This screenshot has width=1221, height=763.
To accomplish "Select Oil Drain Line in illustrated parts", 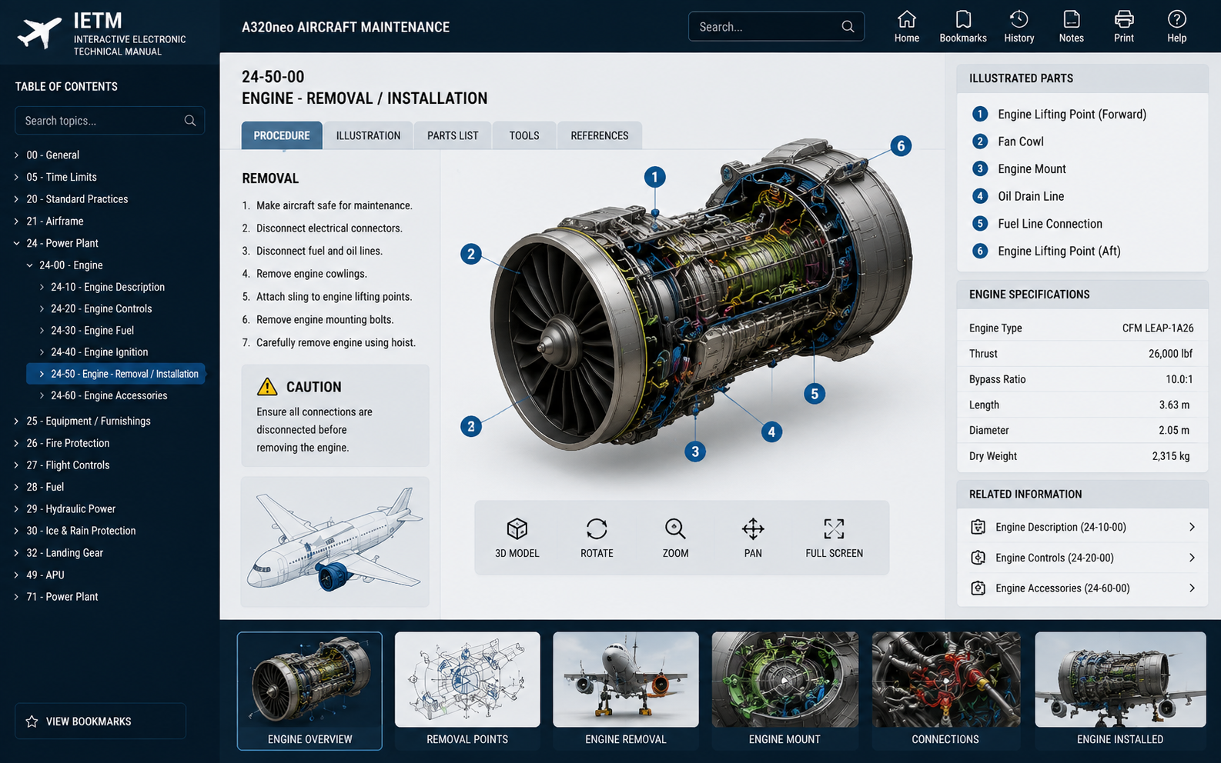I will [x=1031, y=196].
